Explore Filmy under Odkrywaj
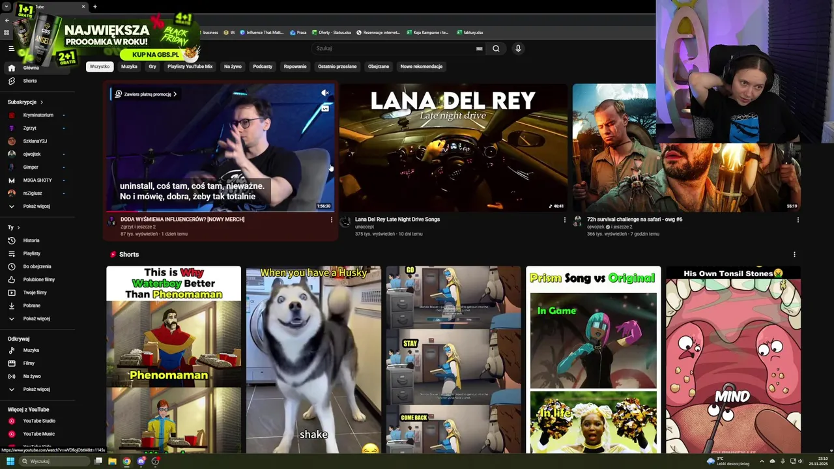Image resolution: width=834 pixels, height=469 pixels. 36,363
